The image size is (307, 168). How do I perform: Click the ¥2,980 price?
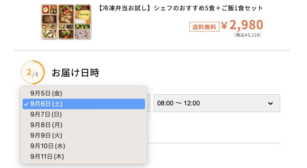pos(246,25)
